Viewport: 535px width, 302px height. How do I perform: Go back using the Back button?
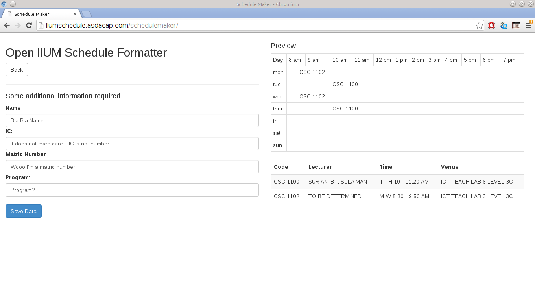(17, 70)
